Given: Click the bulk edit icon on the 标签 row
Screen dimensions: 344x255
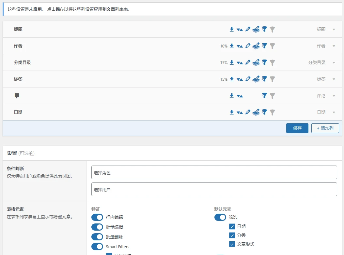Looking at the screenshot, I should pos(256,79).
